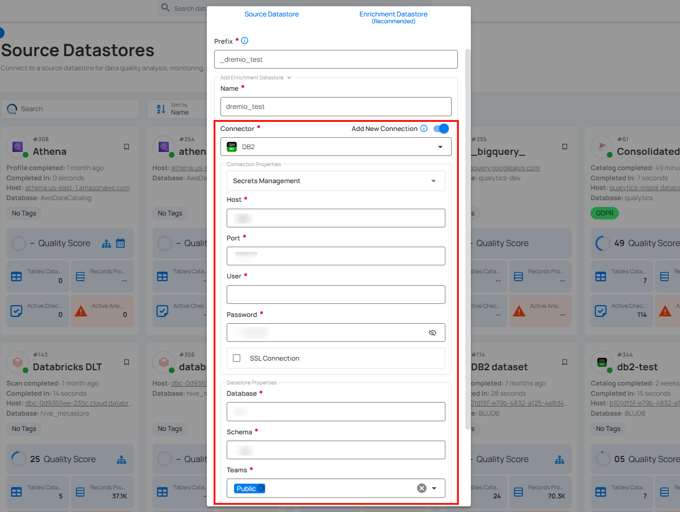
Task: Check the SSL Connection checkbox
Action: point(237,358)
